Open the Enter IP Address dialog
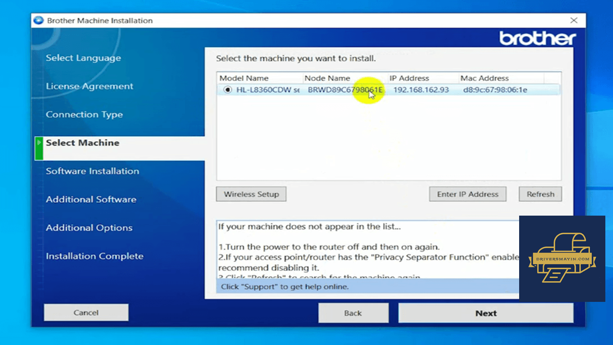 pyautogui.click(x=468, y=194)
